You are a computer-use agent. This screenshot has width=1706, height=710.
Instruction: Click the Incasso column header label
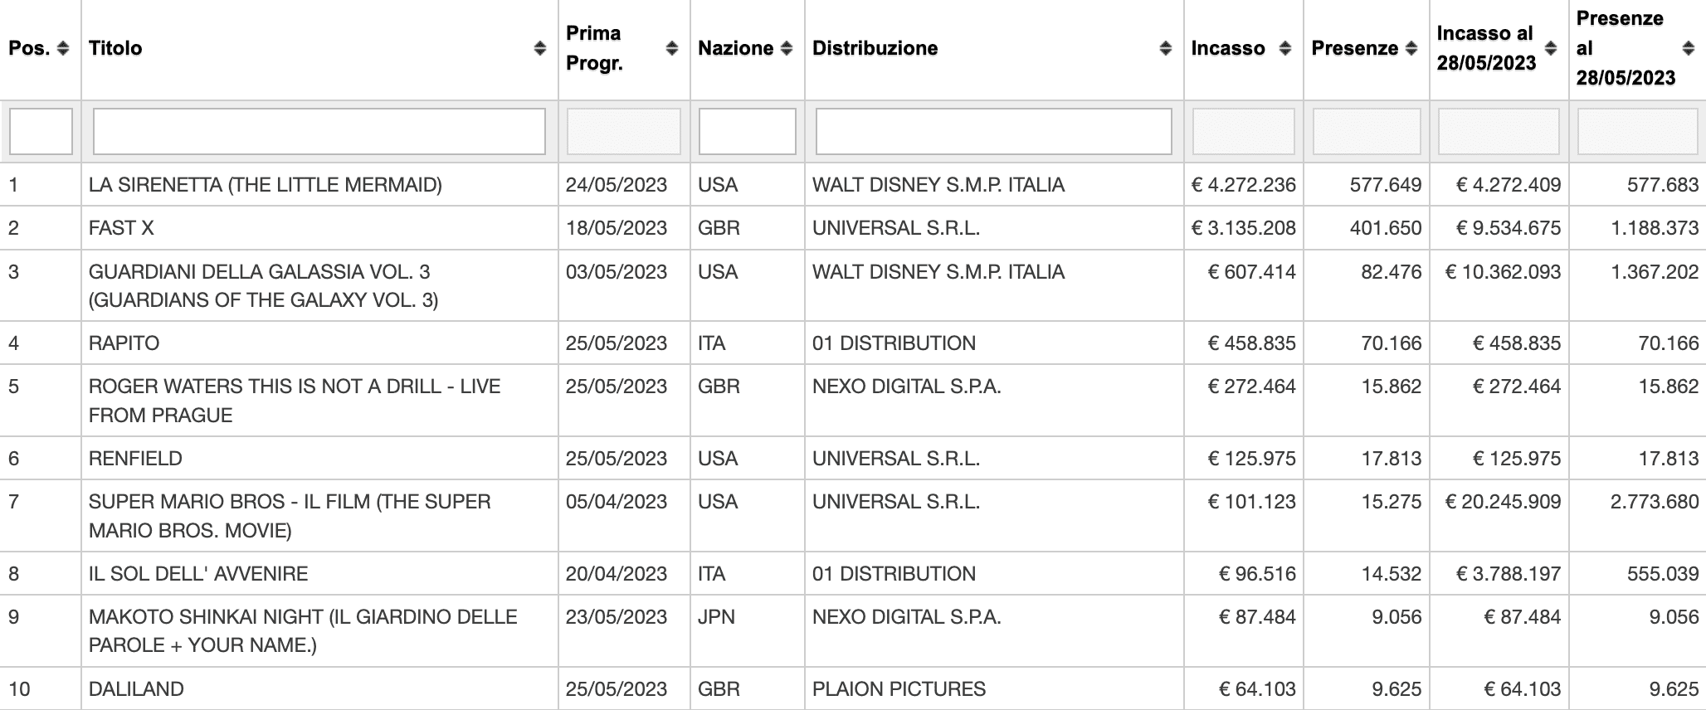(x=1228, y=48)
